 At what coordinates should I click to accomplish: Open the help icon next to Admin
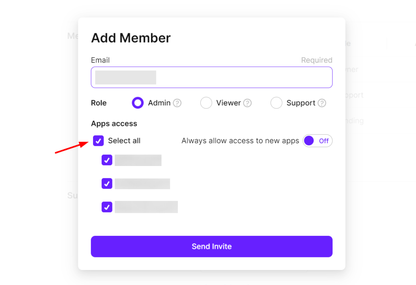pos(177,103)
